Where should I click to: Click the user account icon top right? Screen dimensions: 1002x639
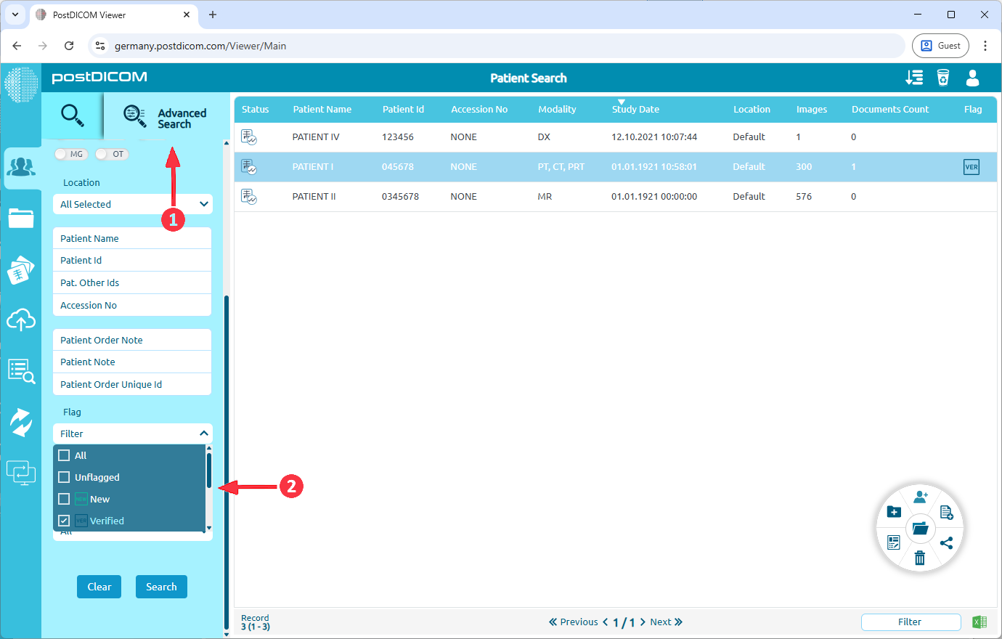[x=972, y=78]
